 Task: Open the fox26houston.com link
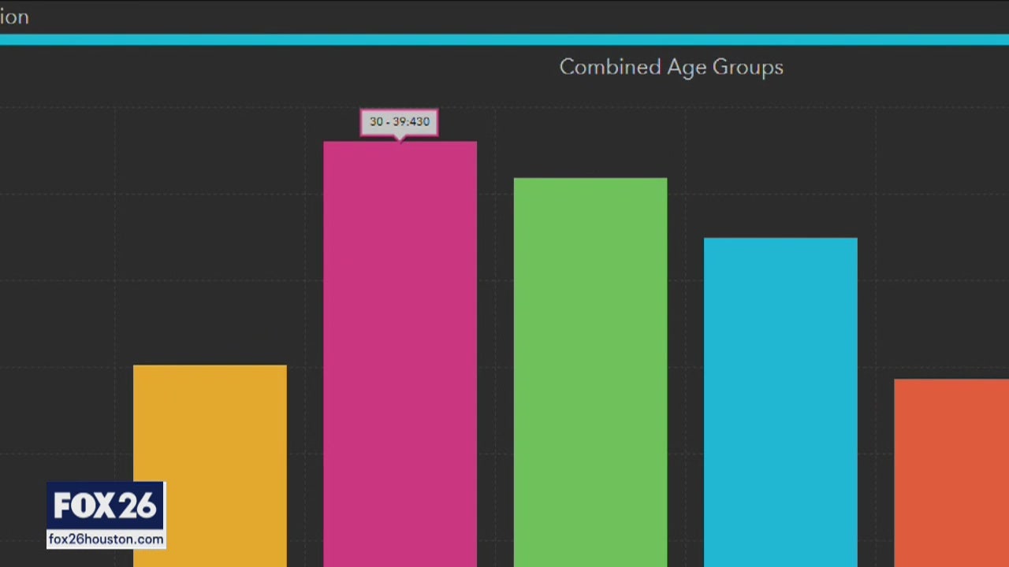tap(106, 539)
